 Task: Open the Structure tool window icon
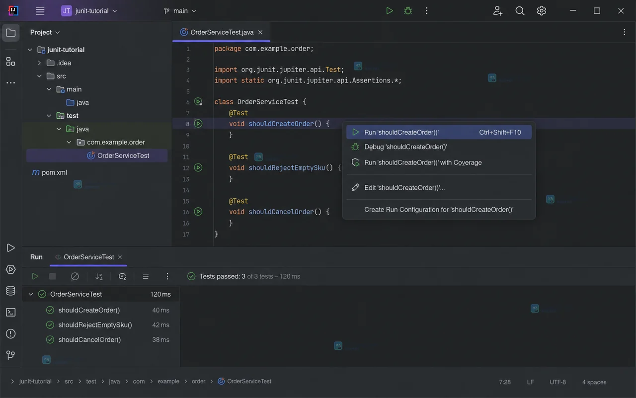pos(10,62)
